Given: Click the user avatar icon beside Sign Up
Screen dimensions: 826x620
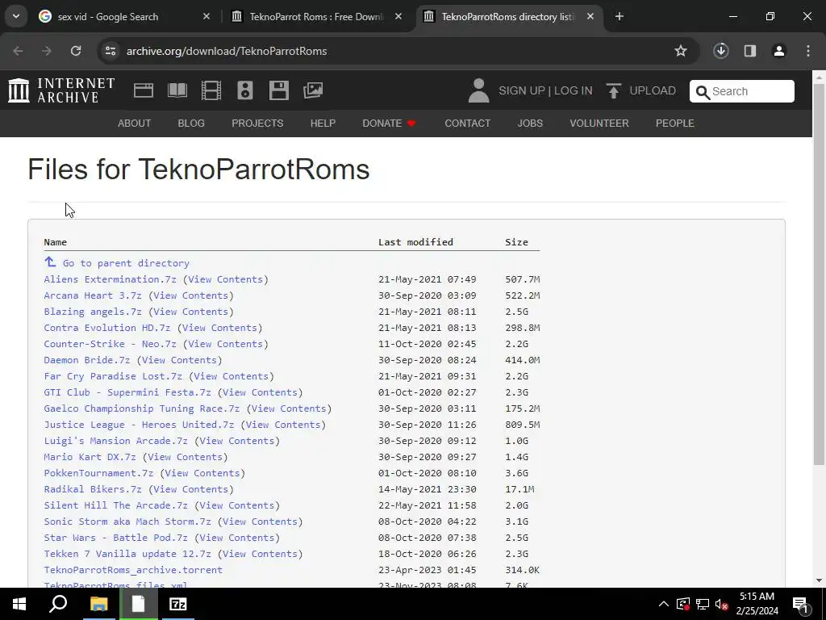Looking at the screenshot, I should [478, 90].
